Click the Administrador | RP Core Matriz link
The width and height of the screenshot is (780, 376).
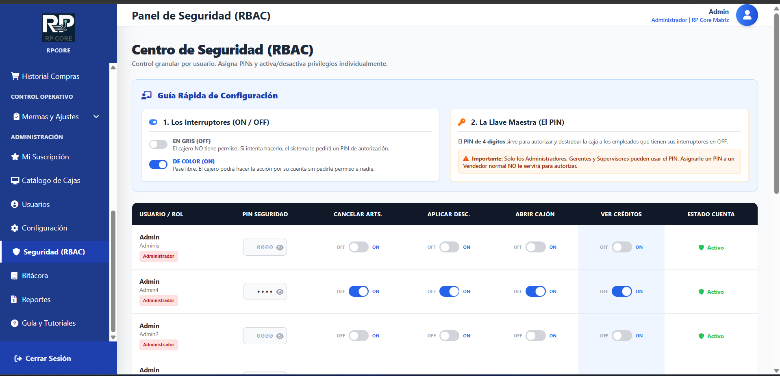(690, 20)
